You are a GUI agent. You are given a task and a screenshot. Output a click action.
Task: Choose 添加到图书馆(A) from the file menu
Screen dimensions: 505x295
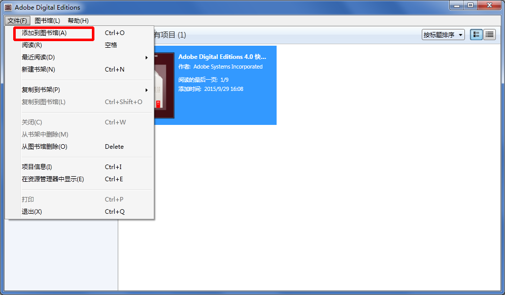tap(80, 33)
